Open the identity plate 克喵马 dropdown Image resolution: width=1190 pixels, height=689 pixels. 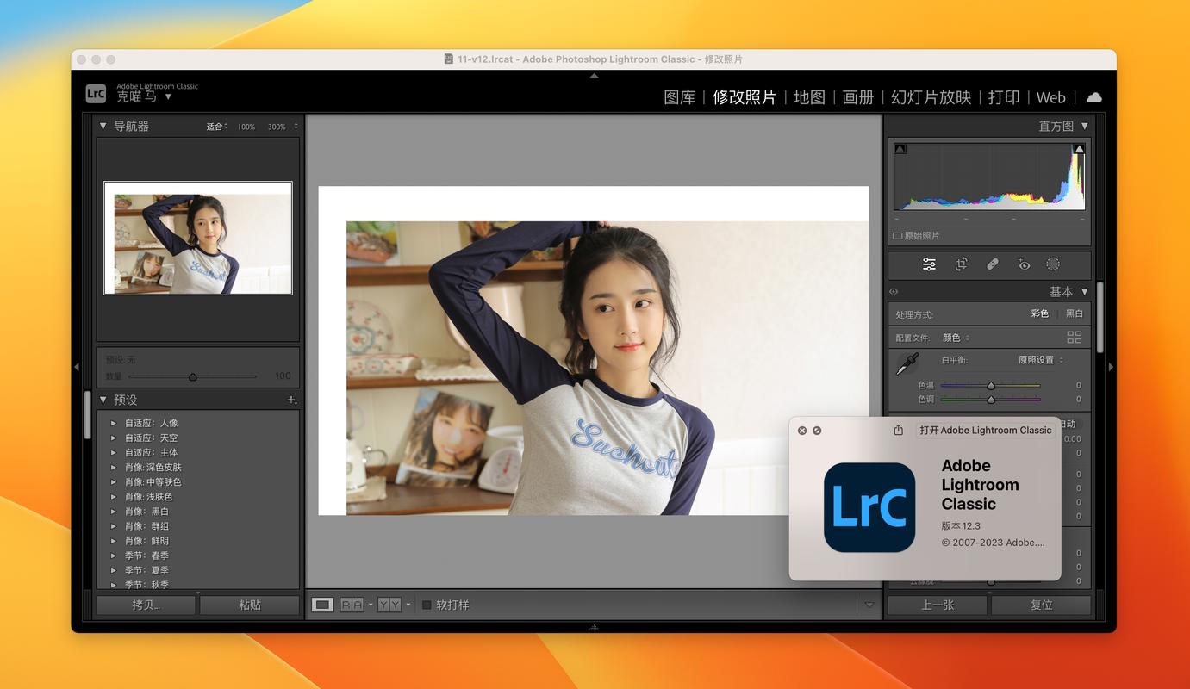(168, 96)
